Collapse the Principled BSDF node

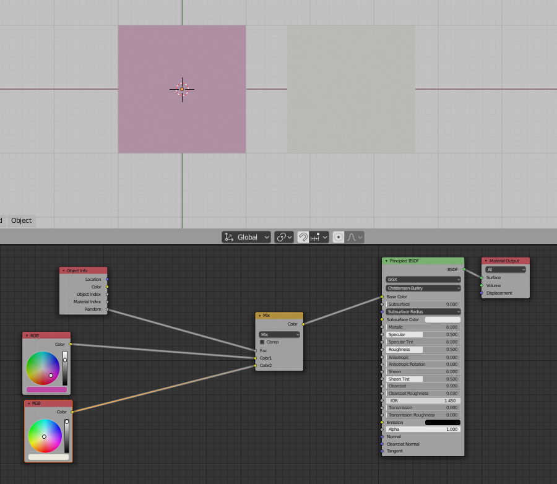tap(386, 261)
